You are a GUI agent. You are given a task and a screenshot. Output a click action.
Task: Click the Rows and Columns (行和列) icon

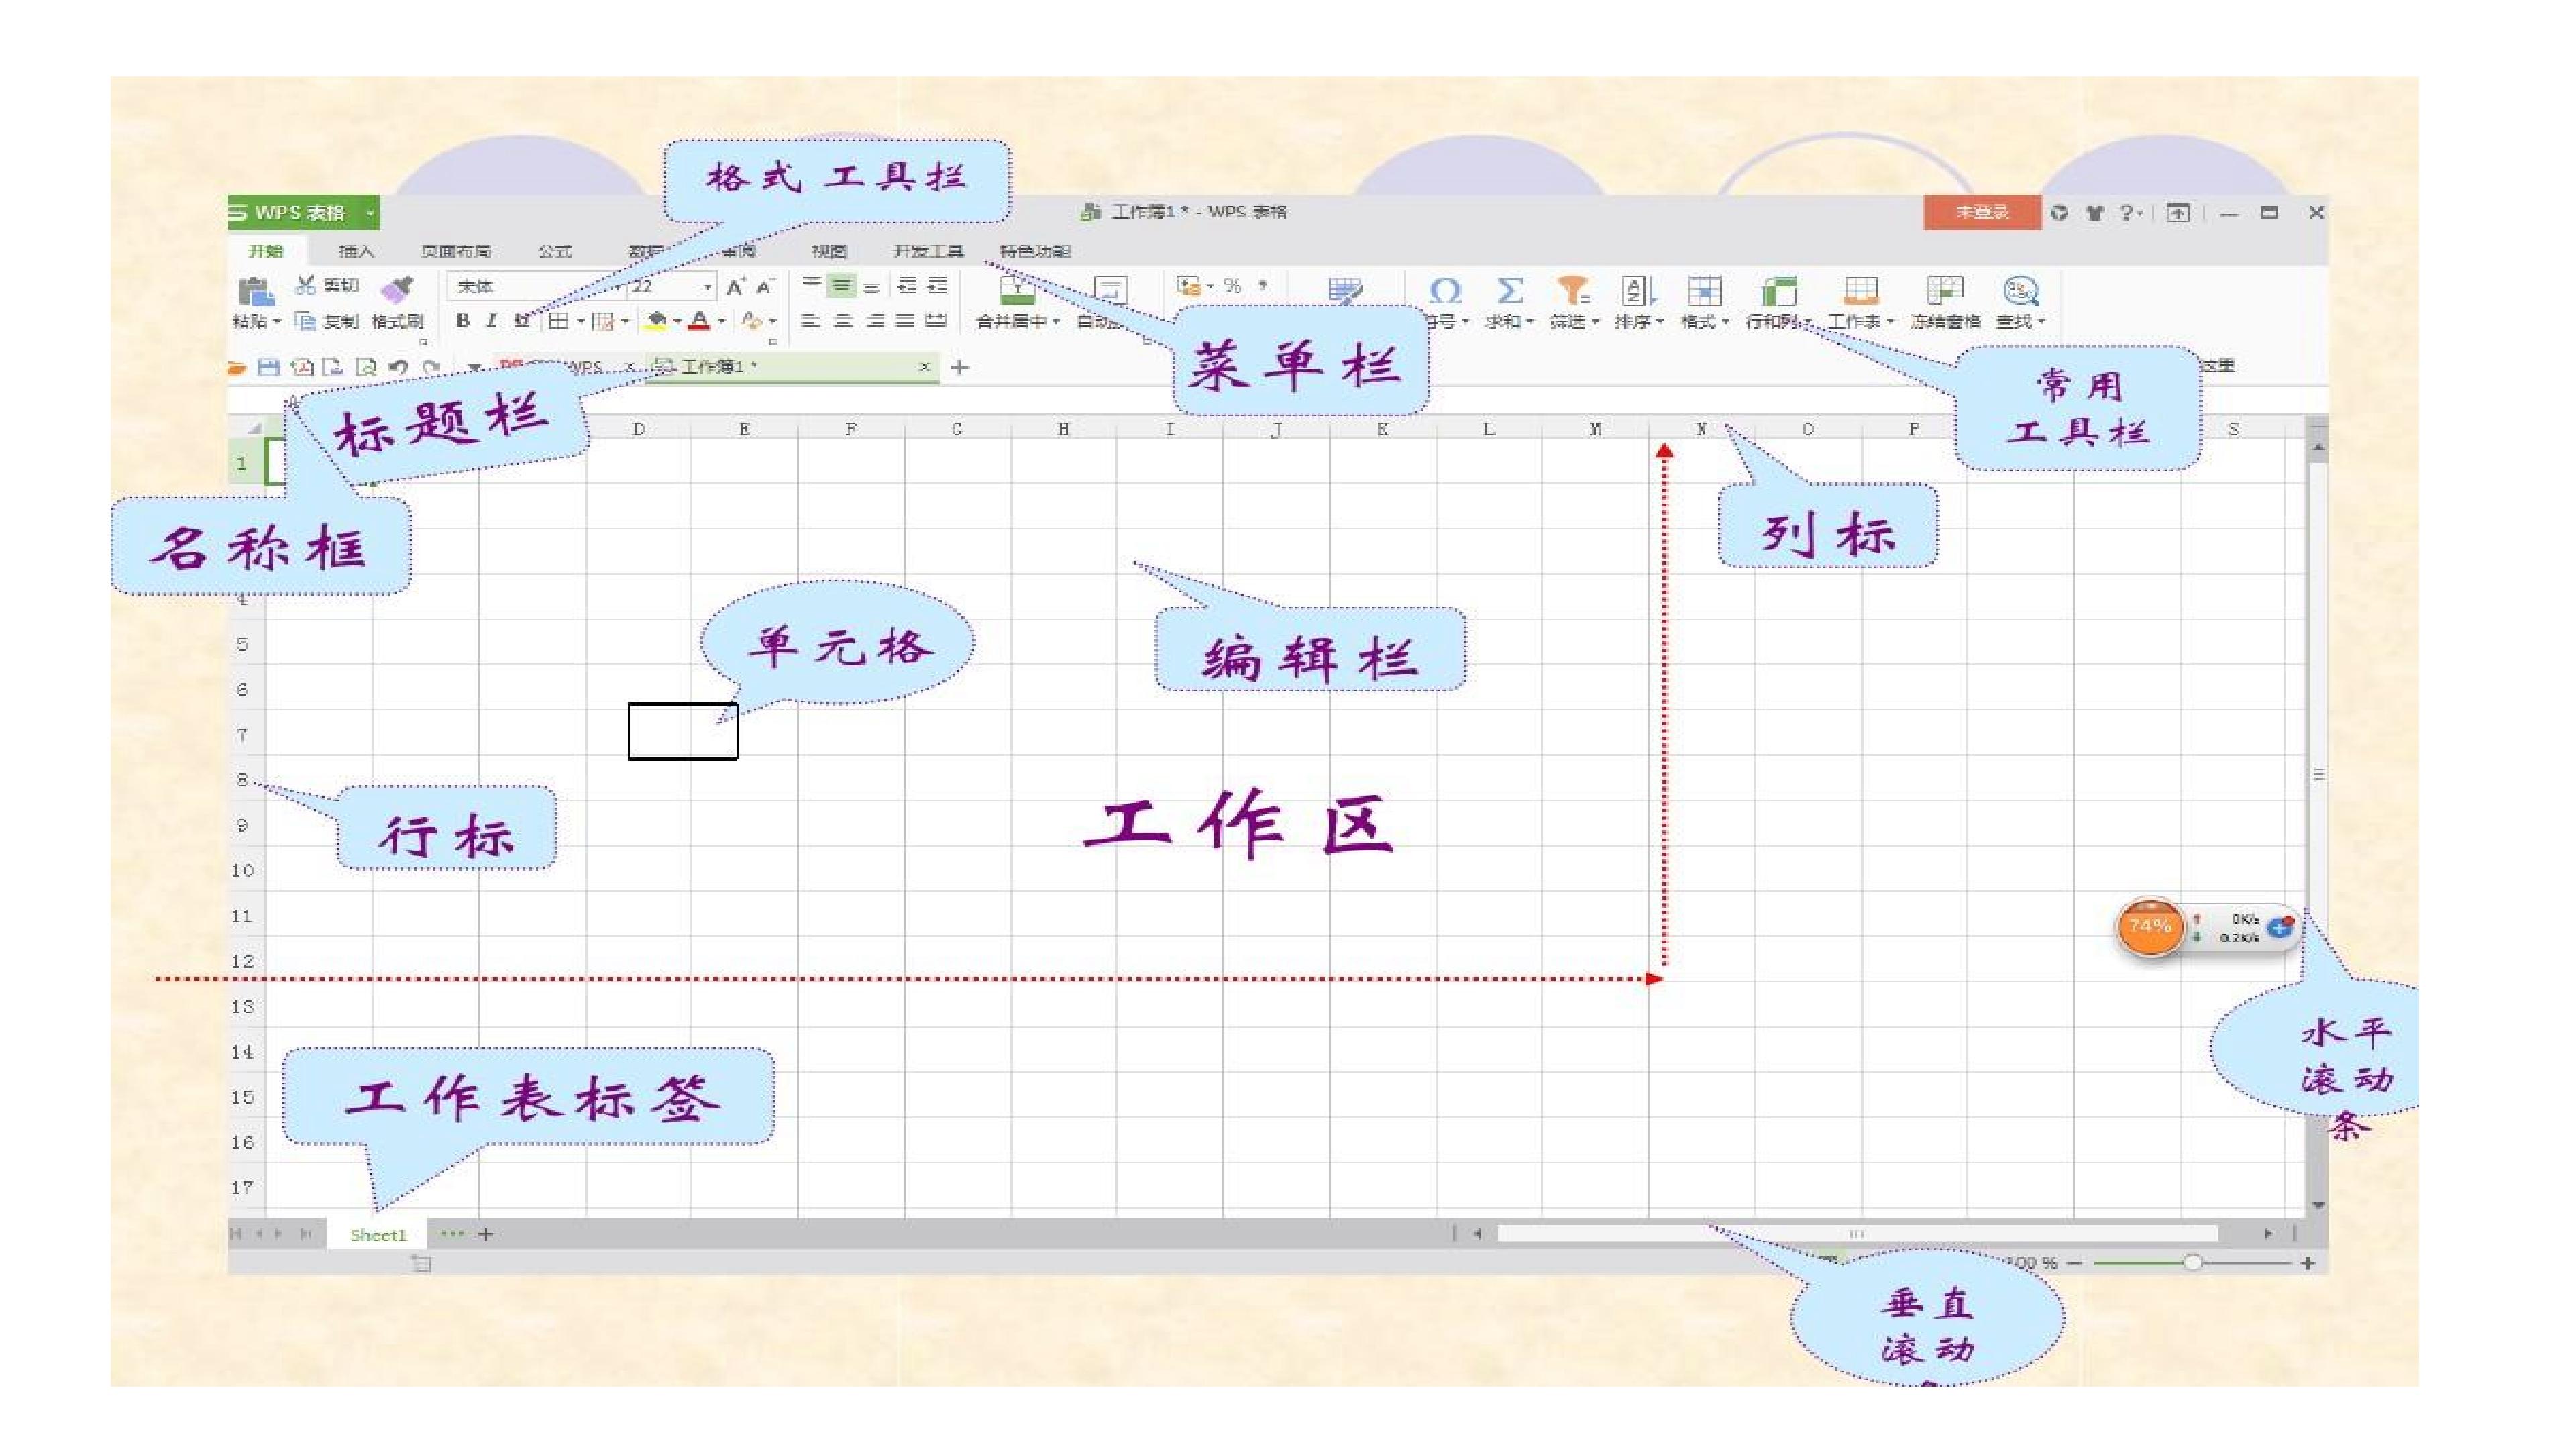pyautogui.click(x=1779, y=291)
